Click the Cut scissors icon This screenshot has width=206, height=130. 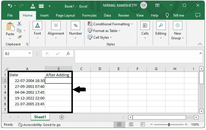click(x=19, y=24)
